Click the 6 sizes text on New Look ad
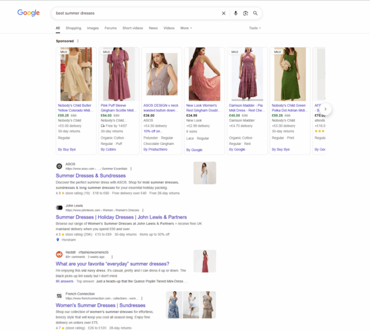The width and height of the screenshot is (370, 331). pos(191,132)
